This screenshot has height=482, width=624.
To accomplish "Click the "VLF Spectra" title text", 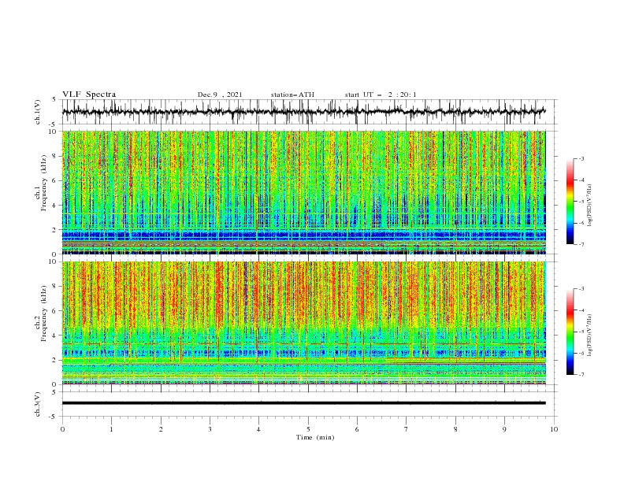I will pyautogui.click(x=89, y=95).
